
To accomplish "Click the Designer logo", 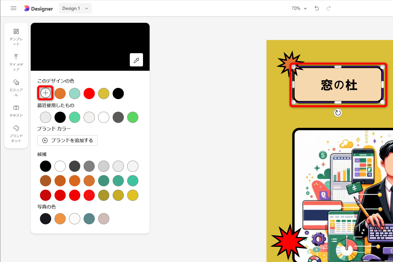I will click(x=39, y=9).
